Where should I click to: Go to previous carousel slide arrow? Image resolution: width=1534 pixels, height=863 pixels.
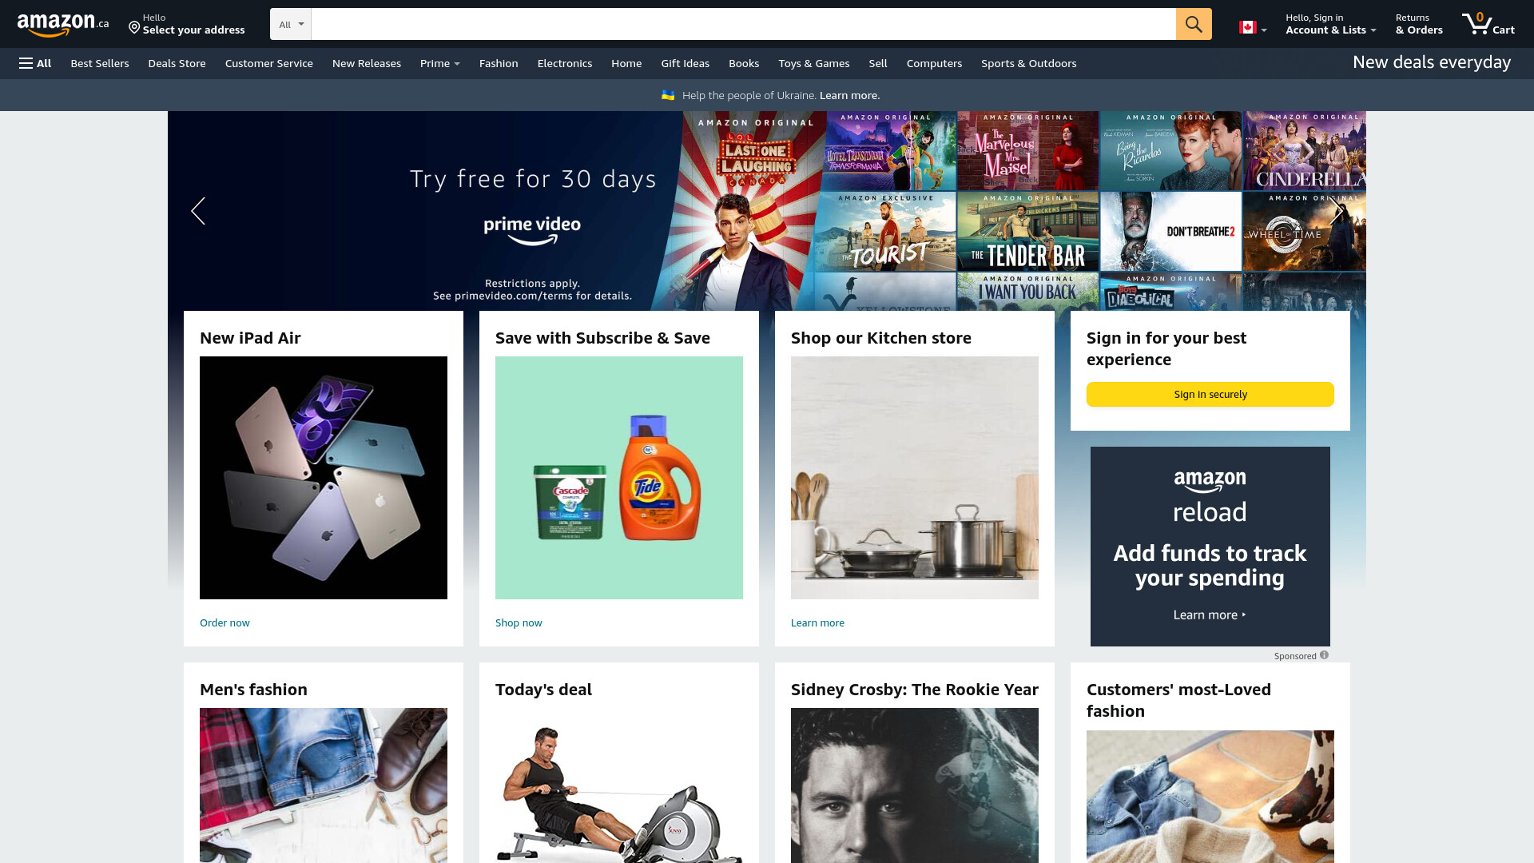coord(198,211)
